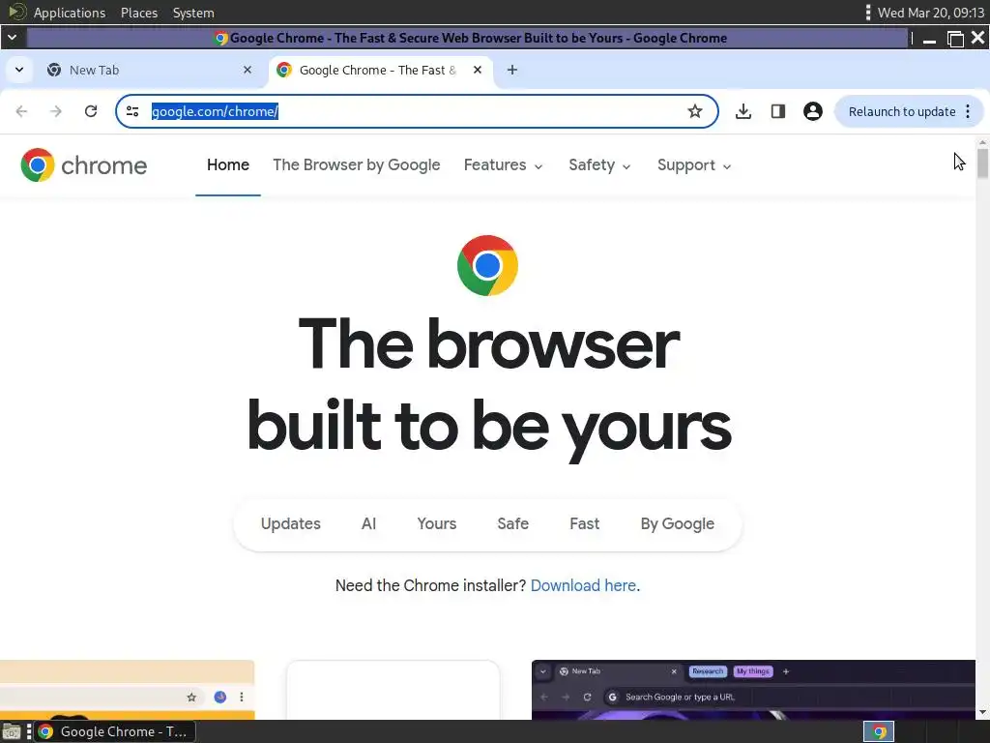
Task: Click the browser forward arrow
Action: pyautogui.click(x=56, y=111)
